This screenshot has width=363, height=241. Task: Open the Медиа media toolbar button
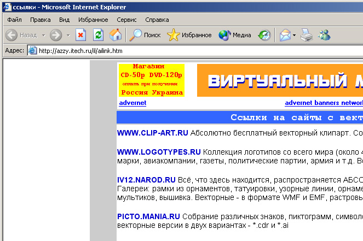pos(235,35)
